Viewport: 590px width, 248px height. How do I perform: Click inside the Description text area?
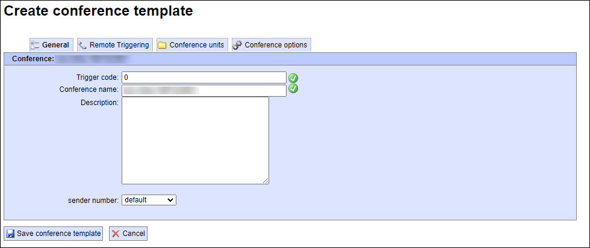tap(195, 141)
